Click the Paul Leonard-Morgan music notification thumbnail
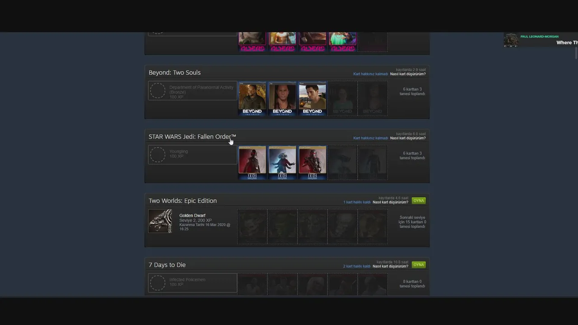The height and width of the screenshot is (325, 578). pyautogui.click(x=511, y=40)
